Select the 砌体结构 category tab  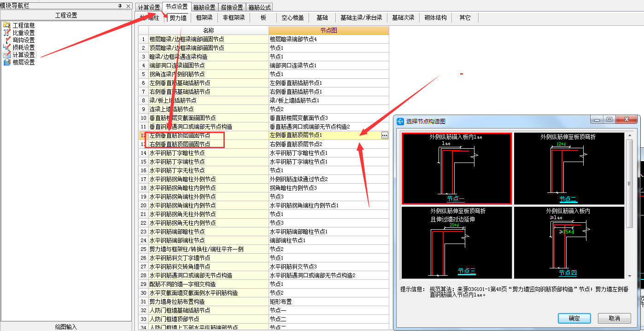435,18
